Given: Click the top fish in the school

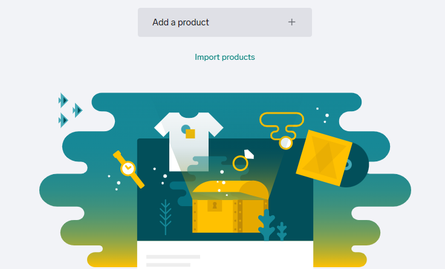Looking at the screenshot, I should tap(63, 100).
